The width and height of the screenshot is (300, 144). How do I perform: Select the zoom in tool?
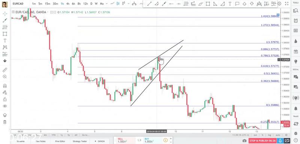[x=5, y=76]
